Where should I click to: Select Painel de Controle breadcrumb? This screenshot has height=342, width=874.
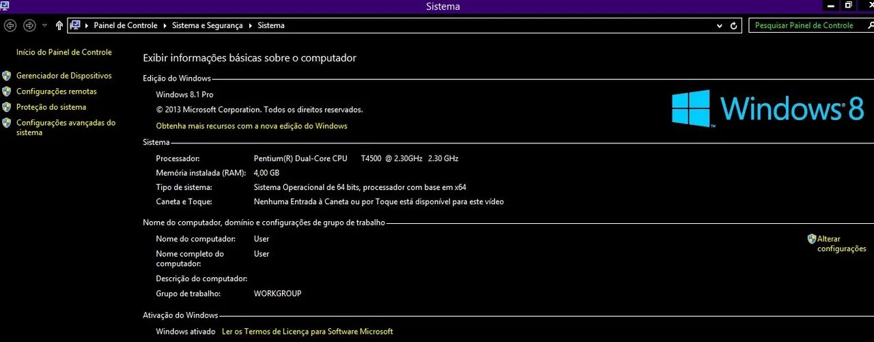click(x=126, y=25)
